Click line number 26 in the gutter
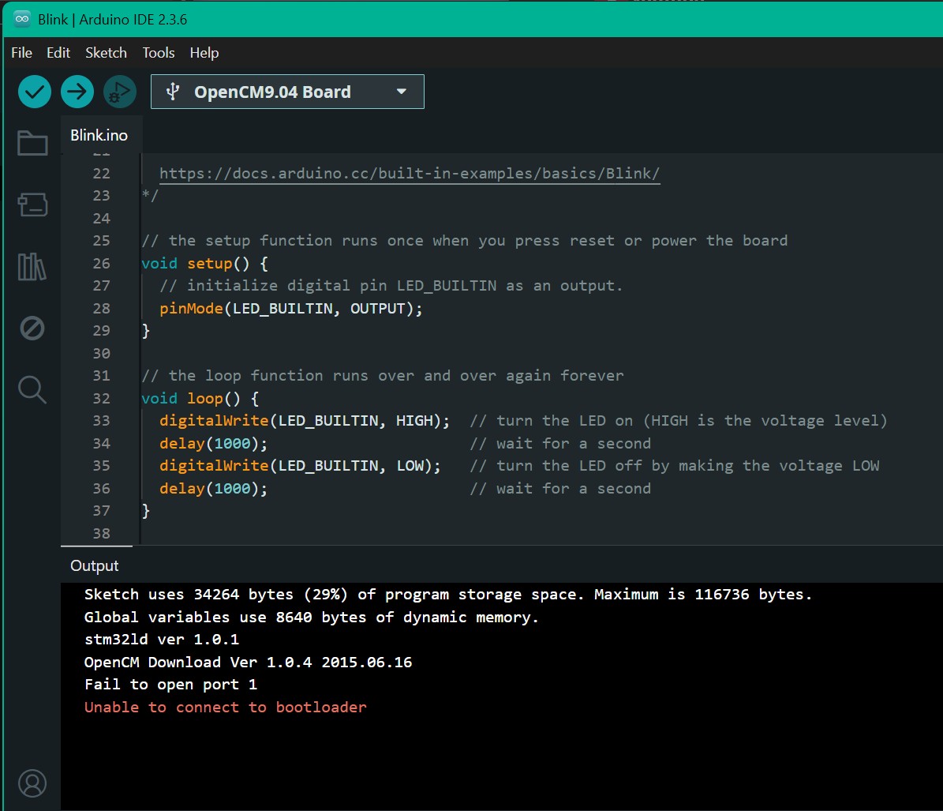Screen dimensions: 943x811 click(x=102, y=264)
